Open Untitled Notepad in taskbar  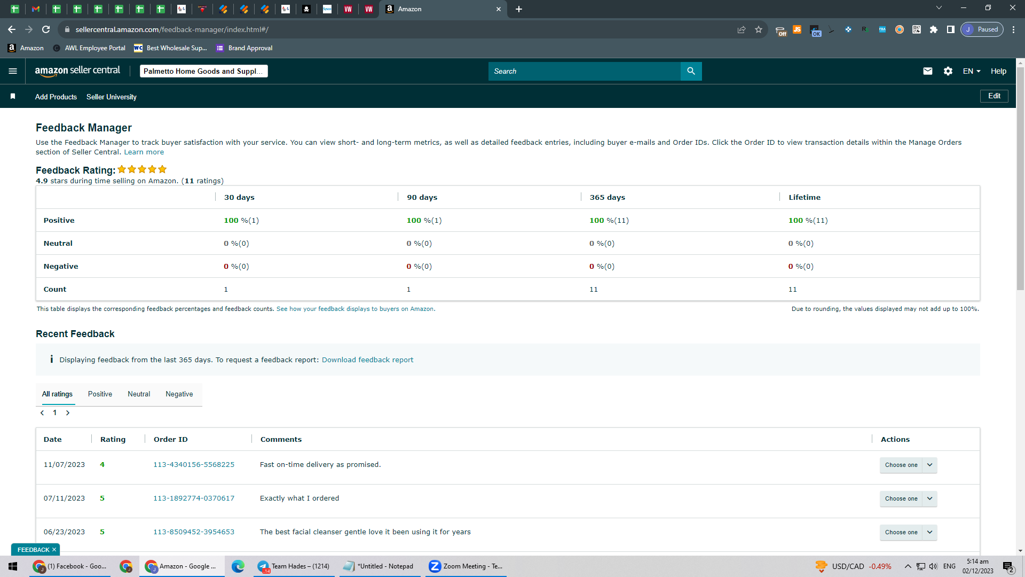point(380,566)
